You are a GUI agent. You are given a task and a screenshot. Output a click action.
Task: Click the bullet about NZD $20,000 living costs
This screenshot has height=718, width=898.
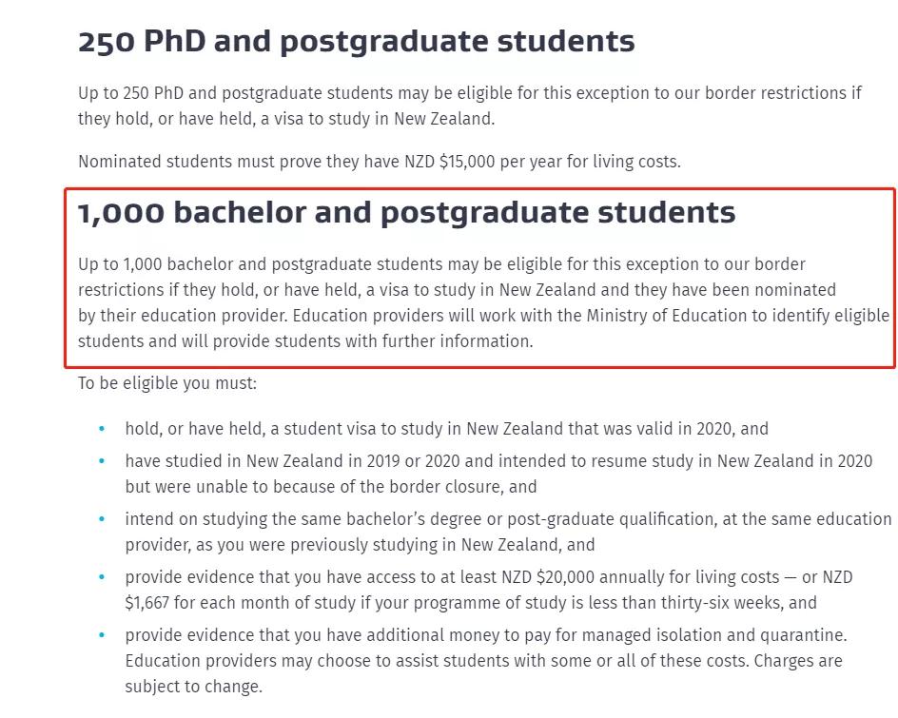pyautogui.click(x=488, y=590)
